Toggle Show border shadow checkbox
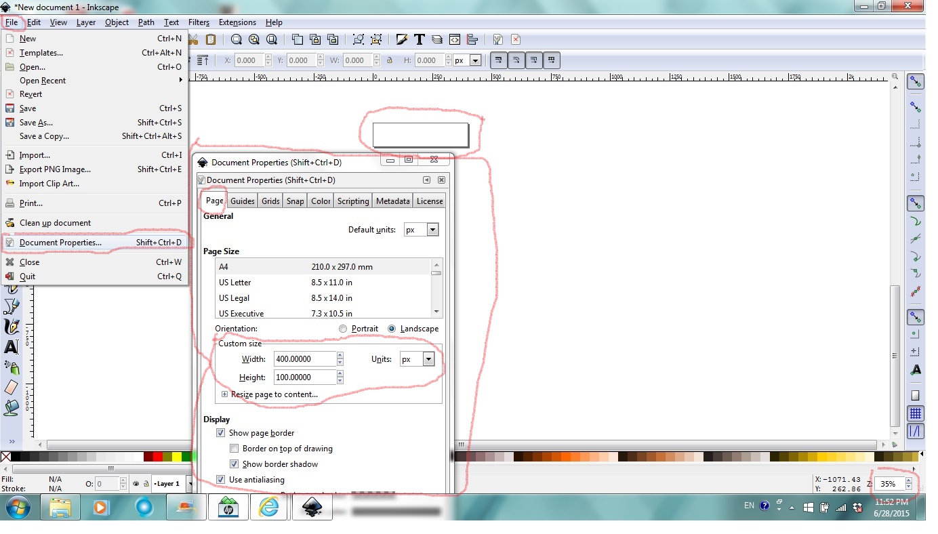Image resolution: width=938 pixels, height=534 pixels. tap(234, 464)
